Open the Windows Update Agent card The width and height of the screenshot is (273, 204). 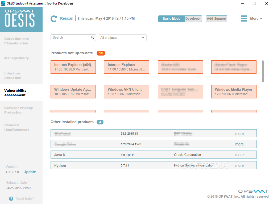pyautogui.click(x=73, y=92)
